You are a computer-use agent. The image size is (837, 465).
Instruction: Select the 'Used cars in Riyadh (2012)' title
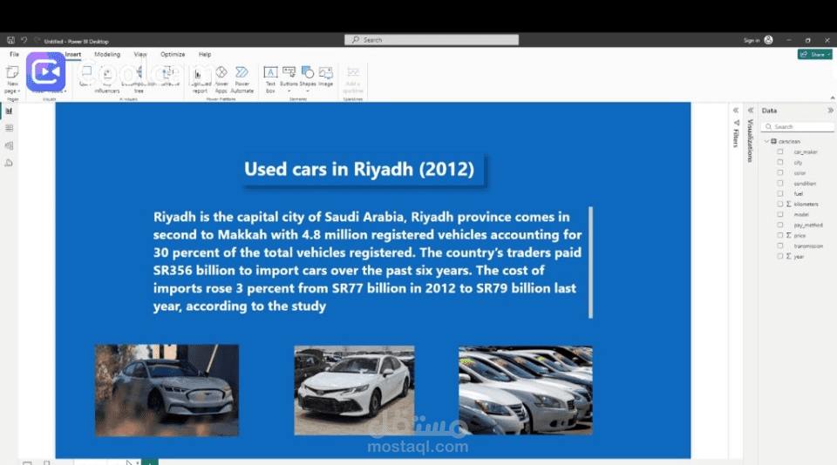tap(359, 170)
